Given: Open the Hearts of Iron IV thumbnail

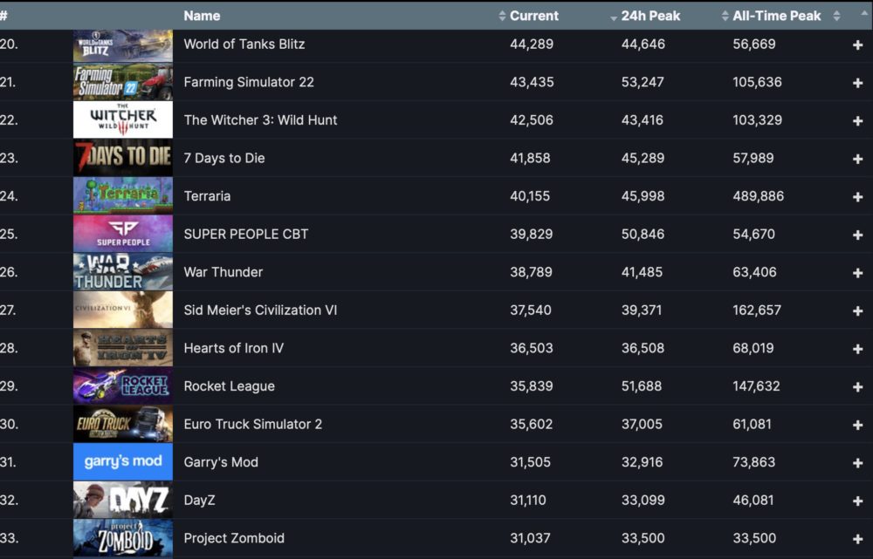Looking at the screenshot, I should 123,348.
